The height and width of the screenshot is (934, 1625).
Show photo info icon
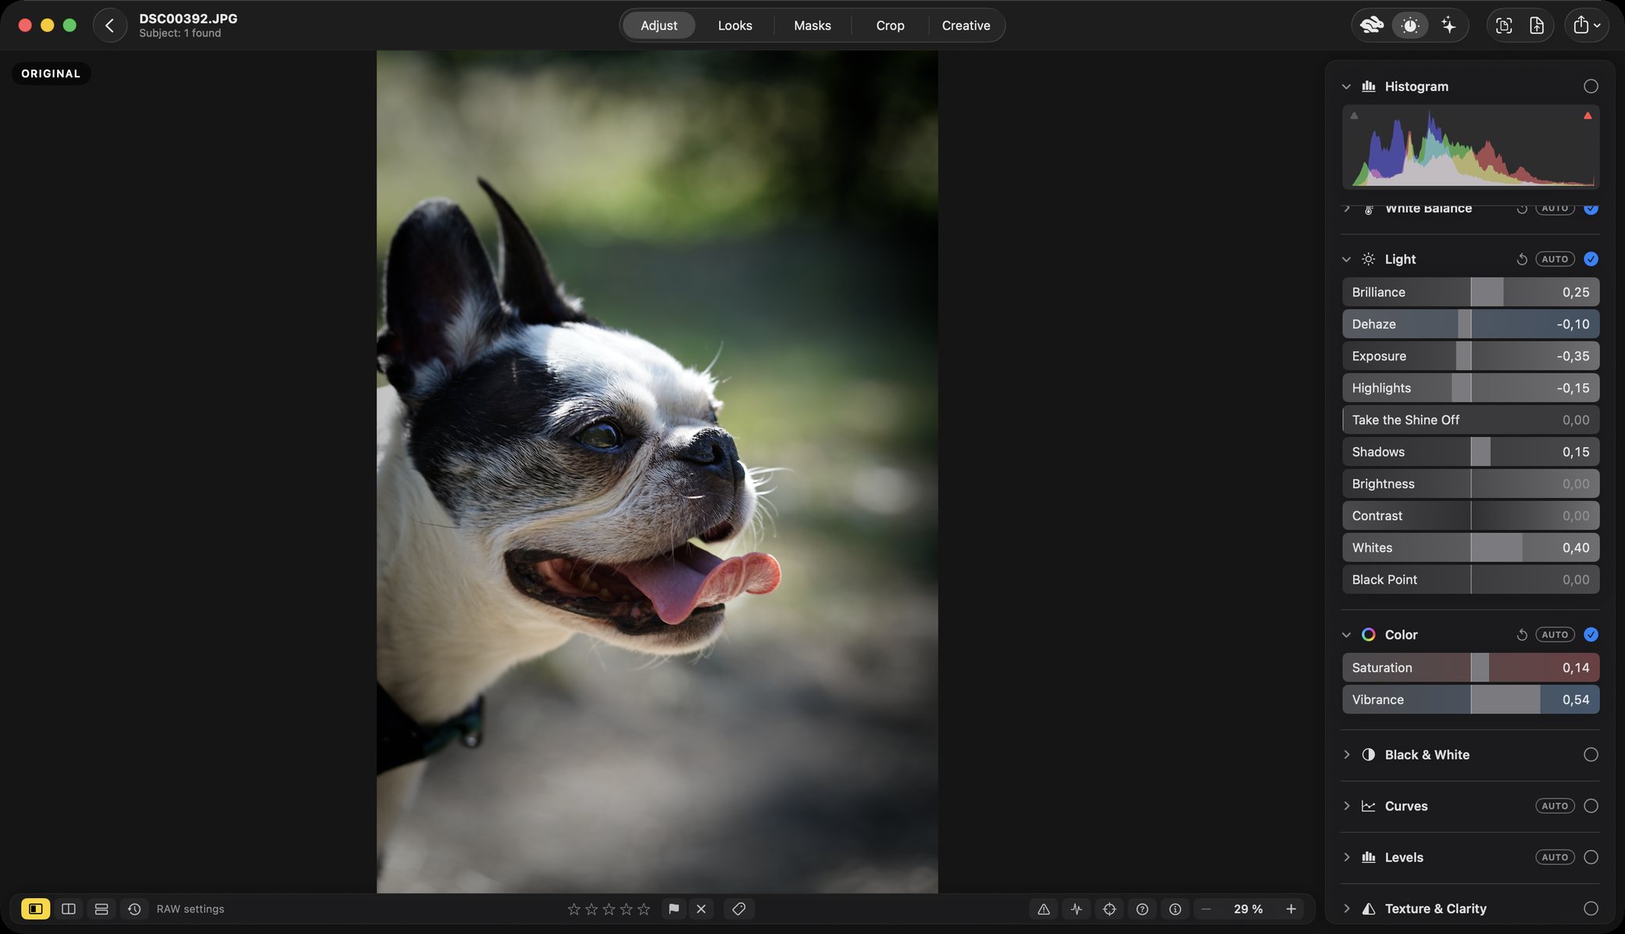[1175, 909]
